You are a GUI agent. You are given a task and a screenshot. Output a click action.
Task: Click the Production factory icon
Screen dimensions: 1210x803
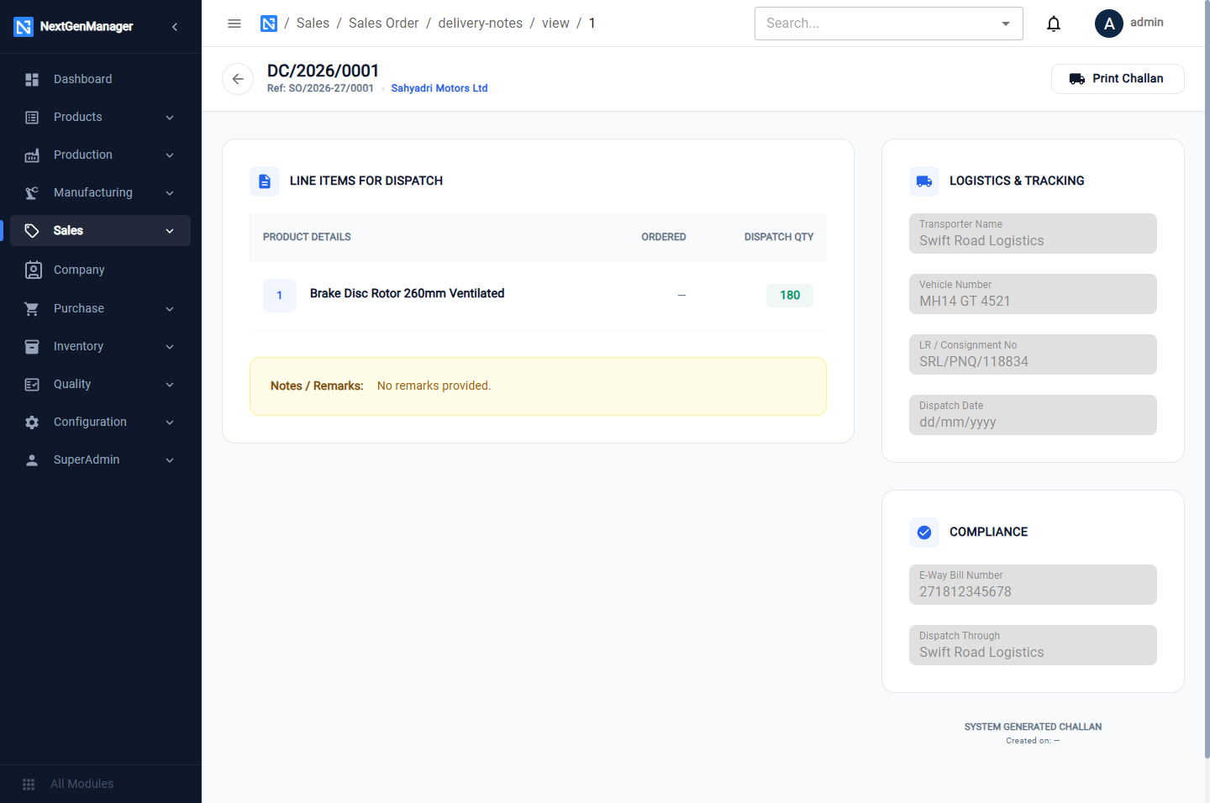(32, 155)
